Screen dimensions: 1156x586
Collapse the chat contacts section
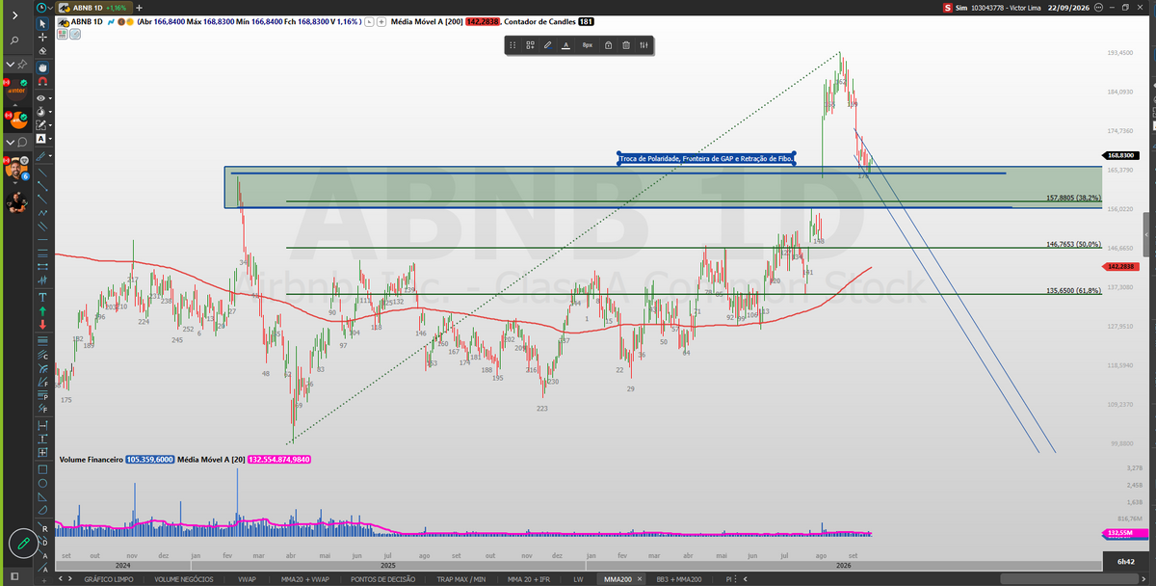coord(11,142)
